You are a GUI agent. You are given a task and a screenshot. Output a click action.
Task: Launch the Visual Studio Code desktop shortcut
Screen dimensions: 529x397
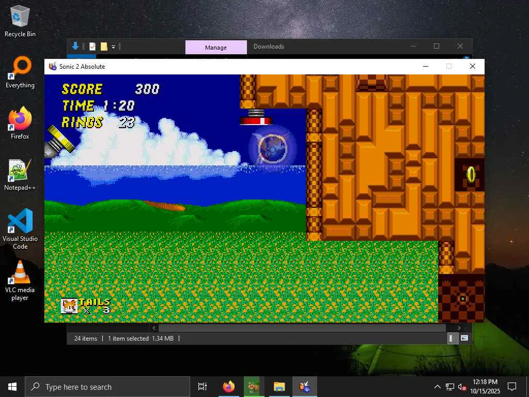click(x=20, y=229)
